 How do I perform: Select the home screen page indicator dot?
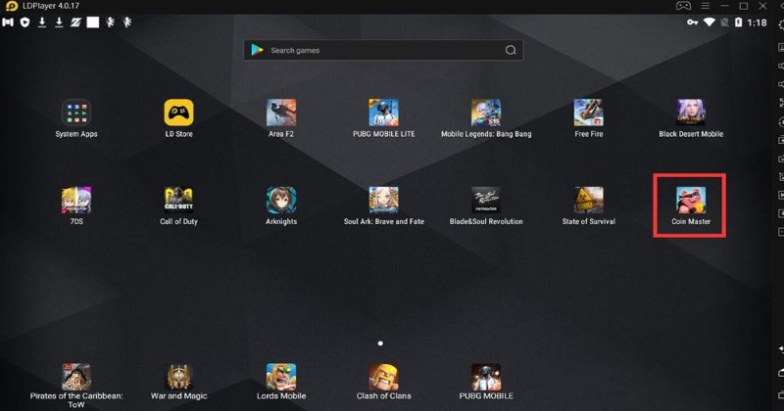[380, 343]
